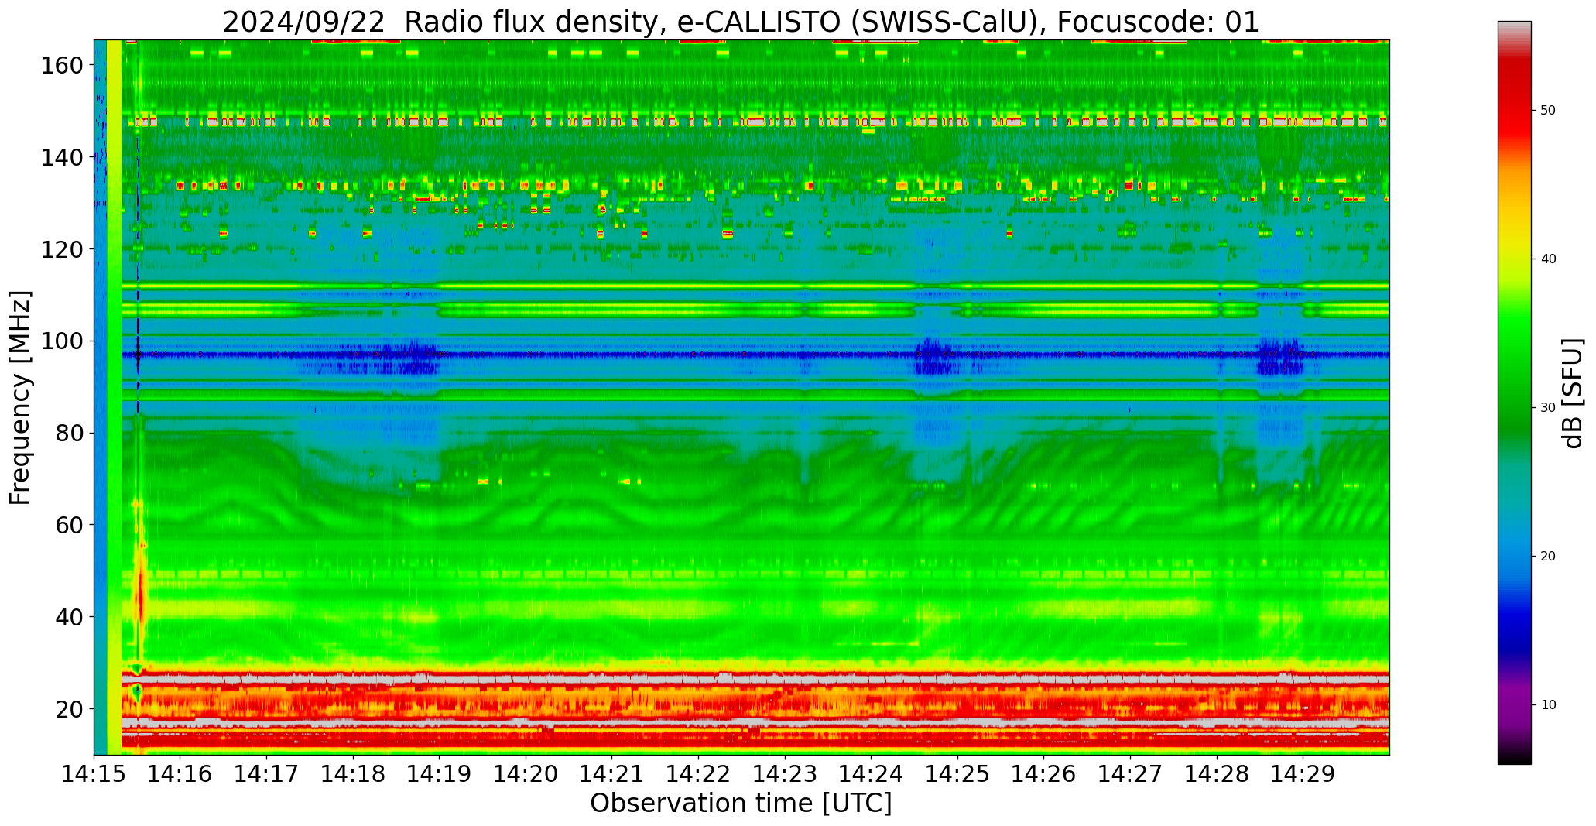Click the 14:26 time tick label
This screenshot has height=826, width=1596.
click(x=1043, y=773)
